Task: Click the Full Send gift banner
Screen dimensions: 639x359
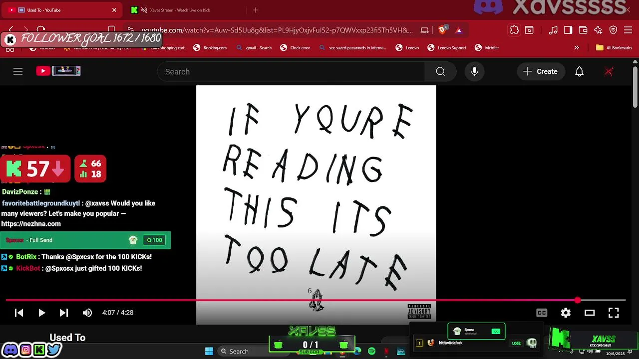Action: coord(85,240)
